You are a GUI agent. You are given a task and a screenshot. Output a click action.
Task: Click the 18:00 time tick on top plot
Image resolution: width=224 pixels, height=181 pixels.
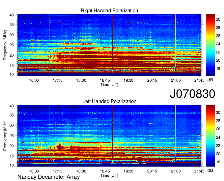point(81,80)
